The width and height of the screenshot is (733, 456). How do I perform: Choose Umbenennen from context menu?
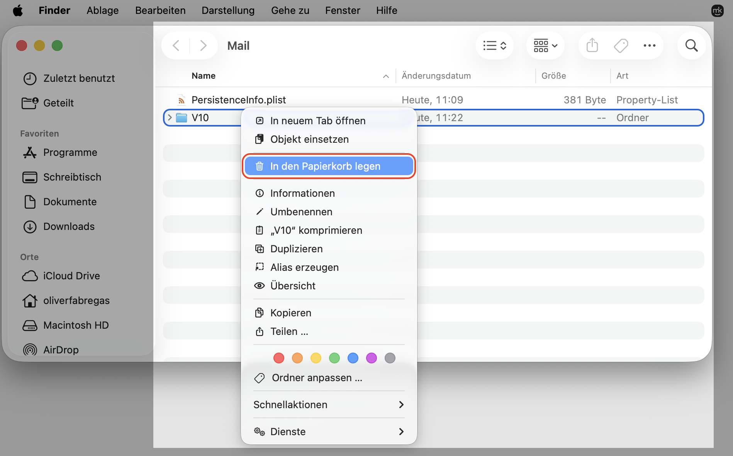[329, 212]
